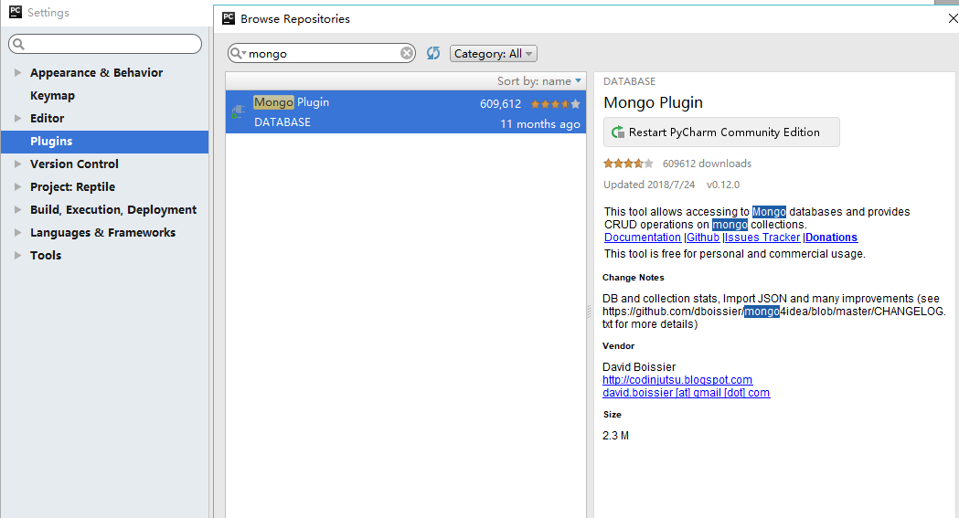Viewport: 959px width, 518px height.
Task: Focus the Settings search field
Action: click(x=105, y=44)
